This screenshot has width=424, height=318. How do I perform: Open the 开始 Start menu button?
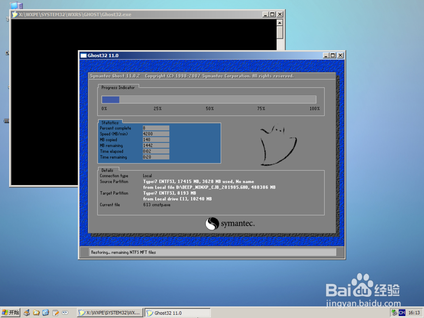point(10,312)
